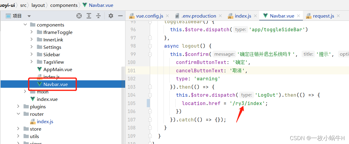Collapse the components folder
Image resolution: width=349 pixels, height=144 pixels.
(25, 25)
